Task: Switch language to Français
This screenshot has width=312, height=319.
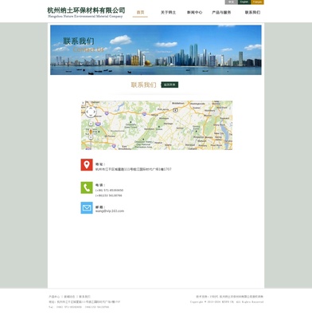Action: click(257, 2)
